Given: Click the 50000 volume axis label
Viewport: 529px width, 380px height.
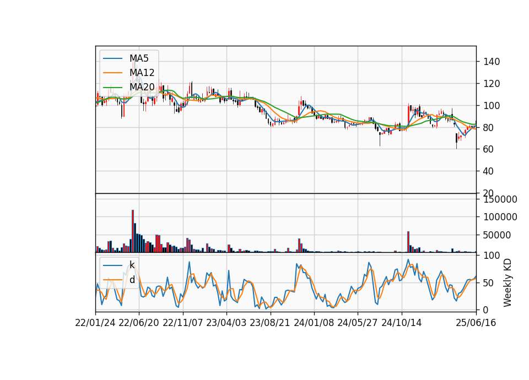Looking at the screenshot, I should tap(497, 235).
